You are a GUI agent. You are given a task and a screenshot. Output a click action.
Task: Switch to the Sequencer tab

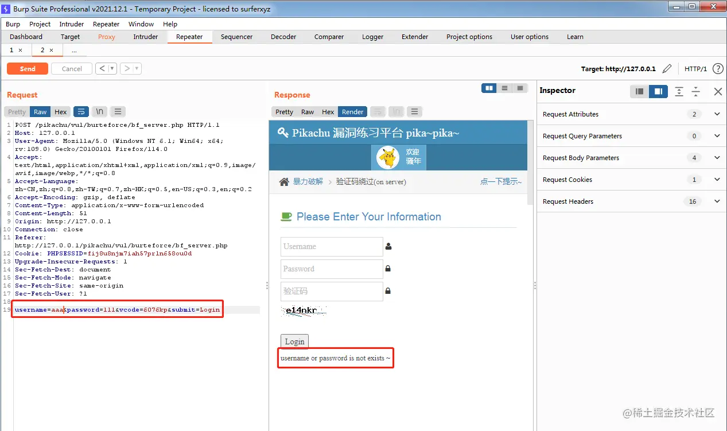click(236, 37)
